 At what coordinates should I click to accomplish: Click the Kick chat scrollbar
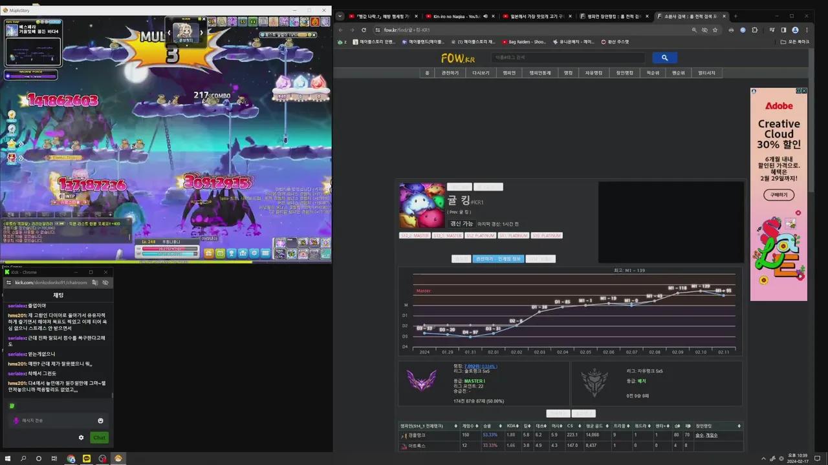point(113,395)
